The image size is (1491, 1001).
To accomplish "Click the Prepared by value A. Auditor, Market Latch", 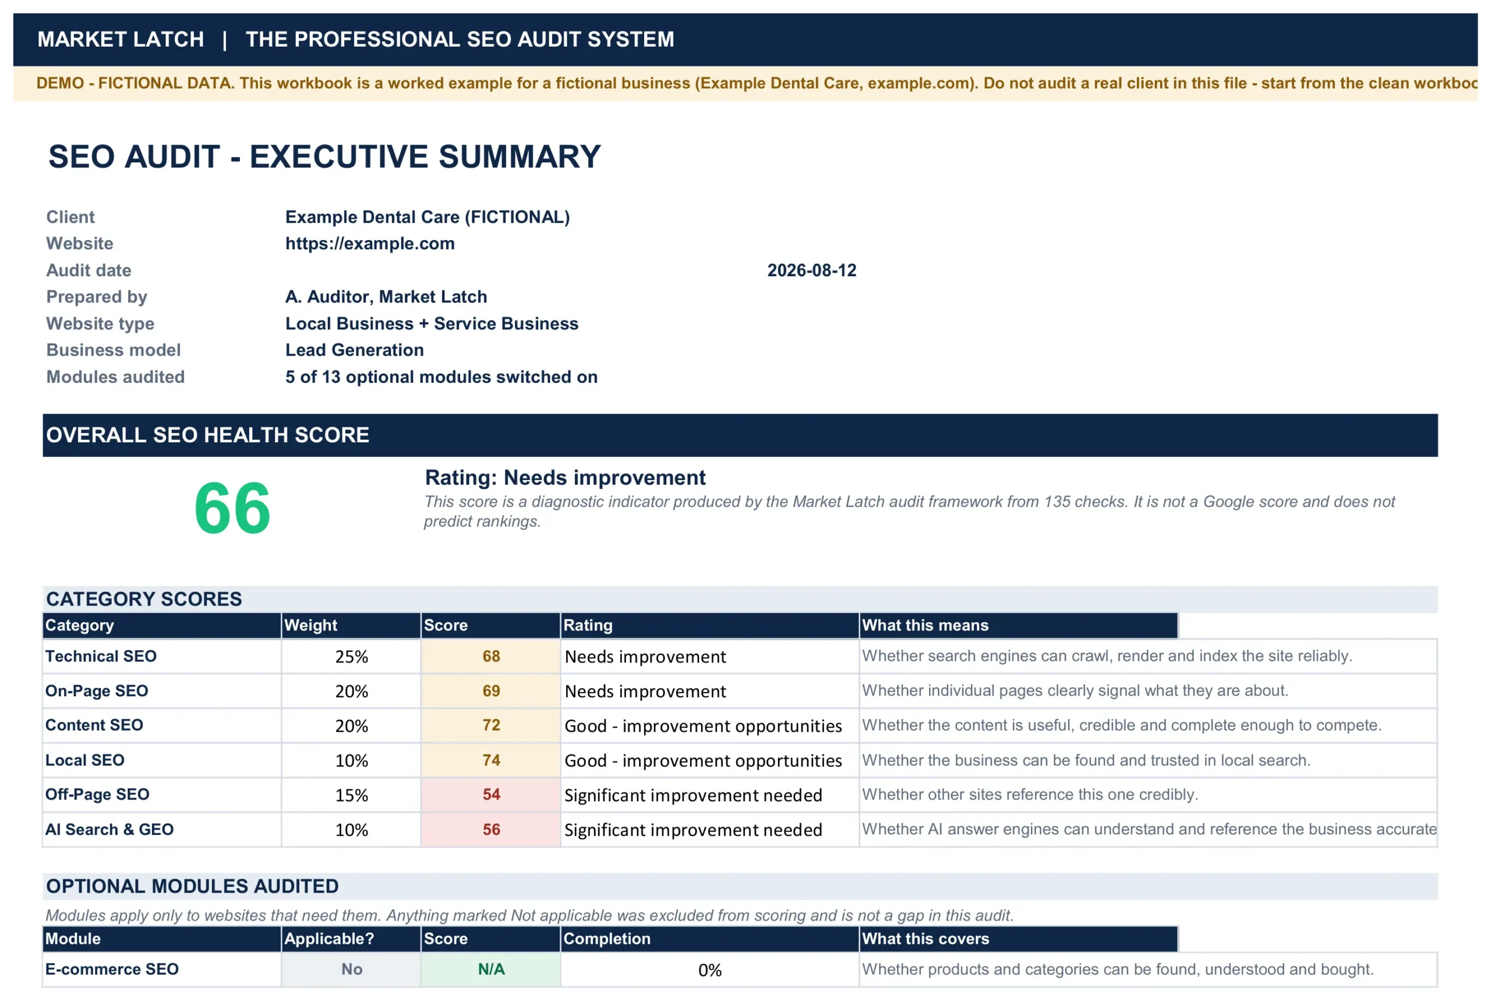I will pos(386,297).
